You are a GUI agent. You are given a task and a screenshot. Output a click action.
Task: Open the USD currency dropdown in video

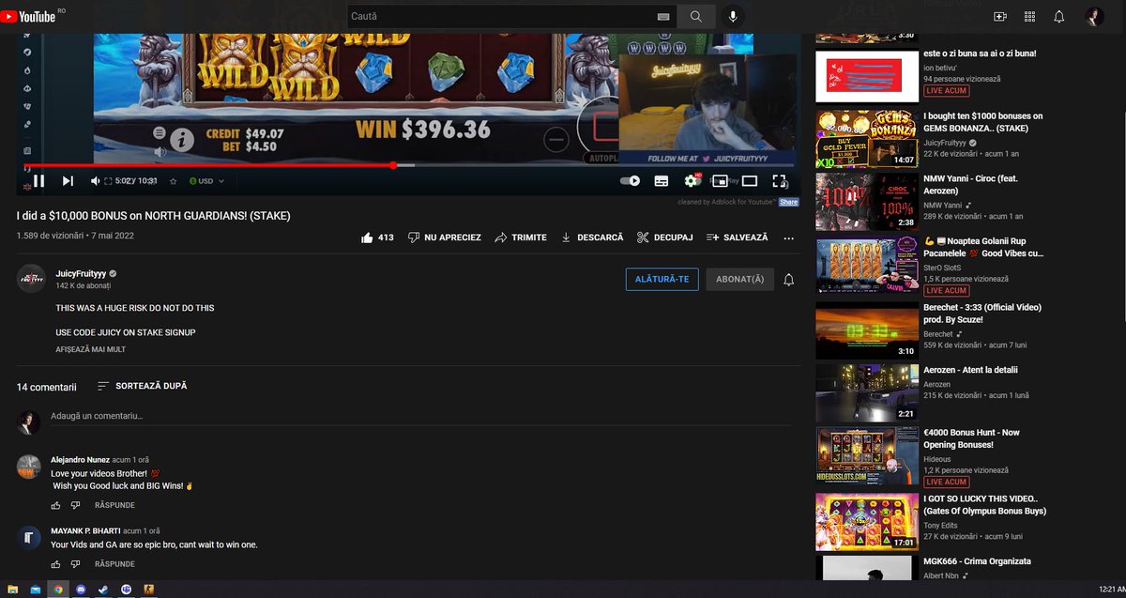(x=205, y=181)
